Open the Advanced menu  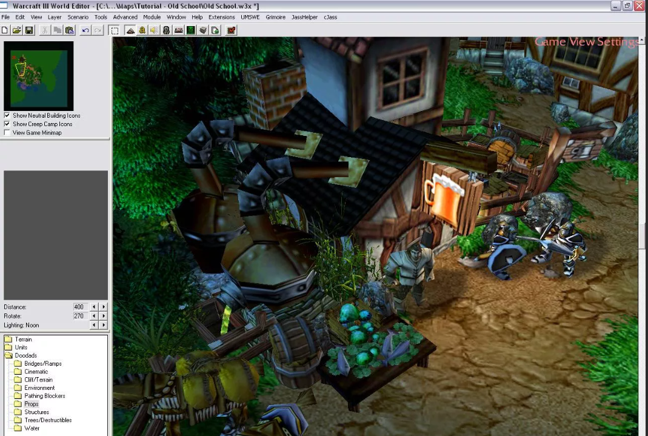coord(125,17)
